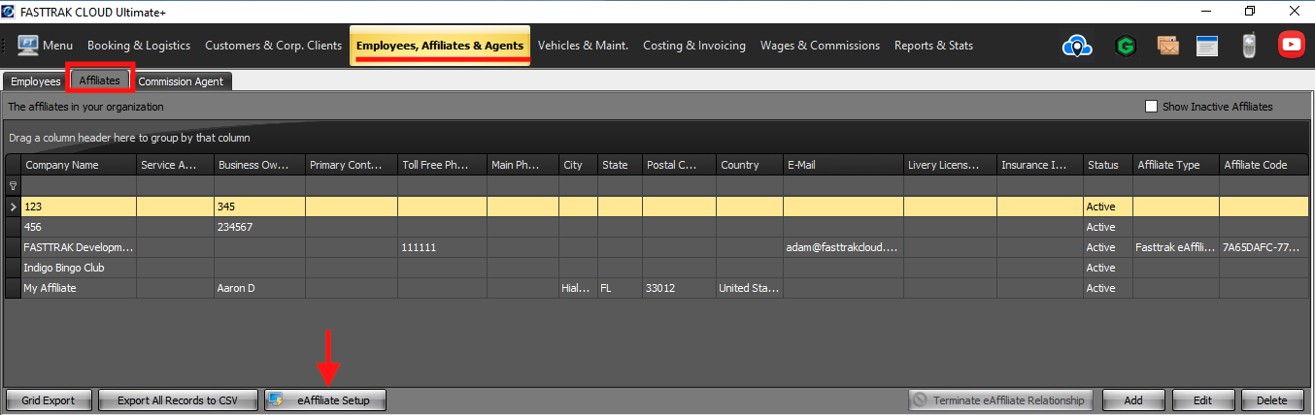The height and width of the screenshot is (415, 1315).
Task: Click the Aaron D owner cell
Action: [259, 288]
